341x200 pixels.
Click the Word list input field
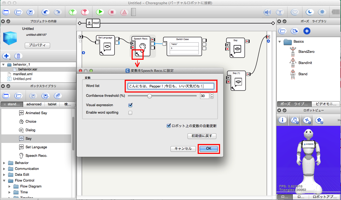(x=171, y=86)
